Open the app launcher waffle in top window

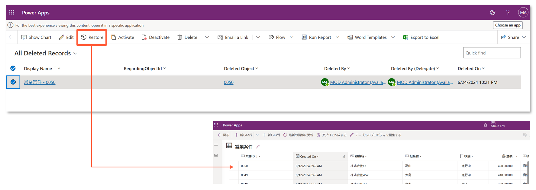pos(12,12)
